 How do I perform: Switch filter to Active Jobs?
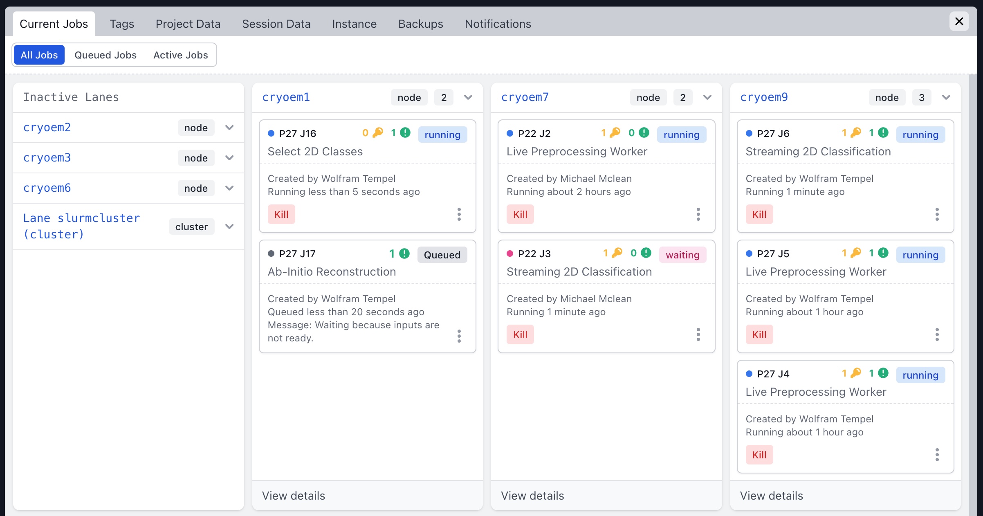point(180,55)
